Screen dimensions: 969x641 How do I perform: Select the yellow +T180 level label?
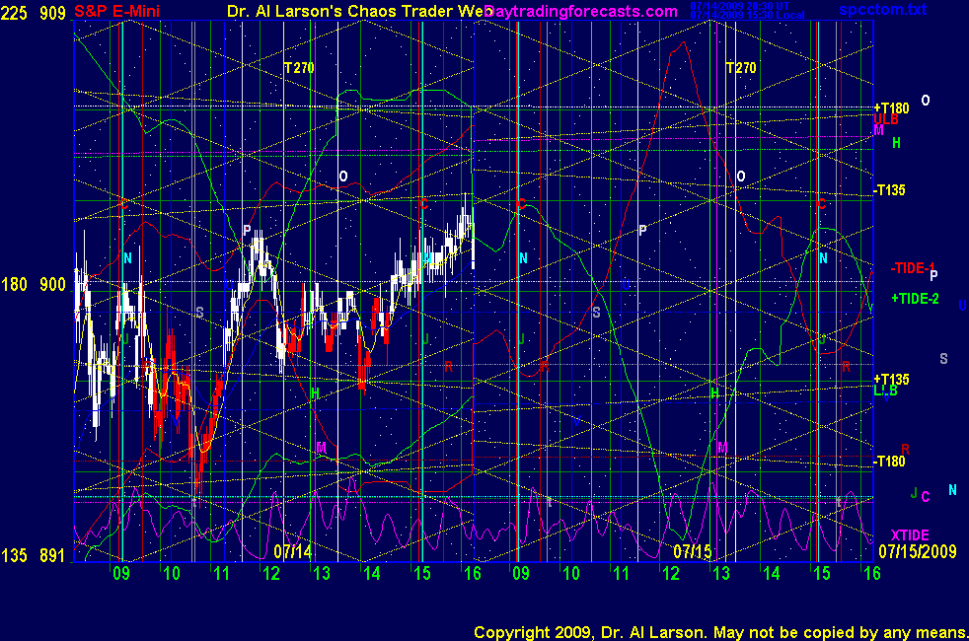[x=891, y=108]
